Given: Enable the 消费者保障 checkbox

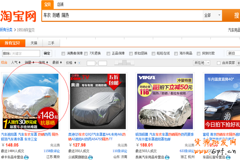Looking at the screenshot, I should pyautogui.click(x=63, y=53).
